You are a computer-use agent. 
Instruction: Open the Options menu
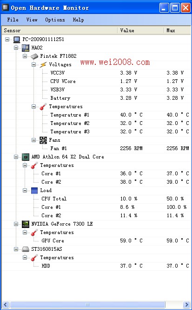55,20
